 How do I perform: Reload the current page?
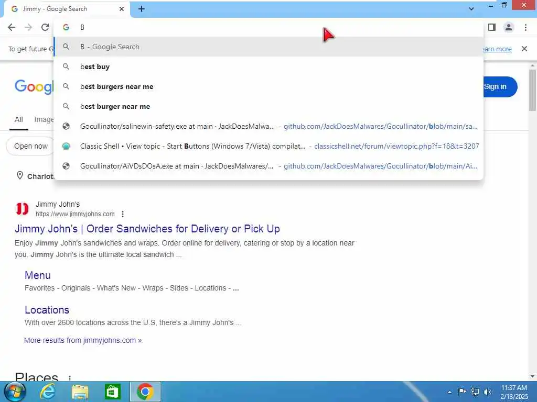(x=45, y=27)
